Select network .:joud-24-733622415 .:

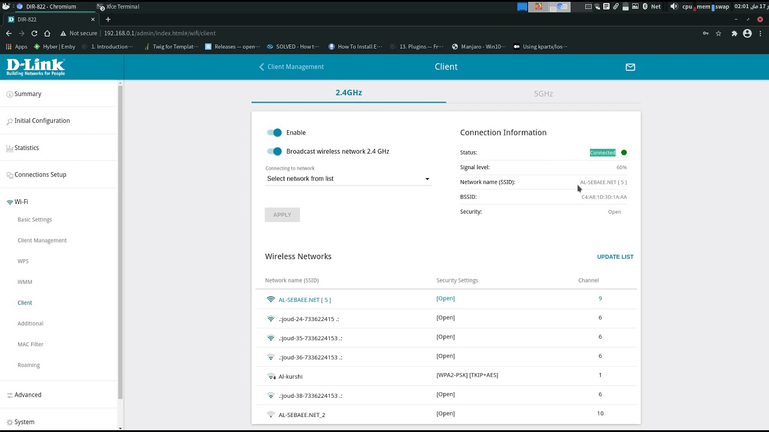pyautogui.click(x=446, y=319)
